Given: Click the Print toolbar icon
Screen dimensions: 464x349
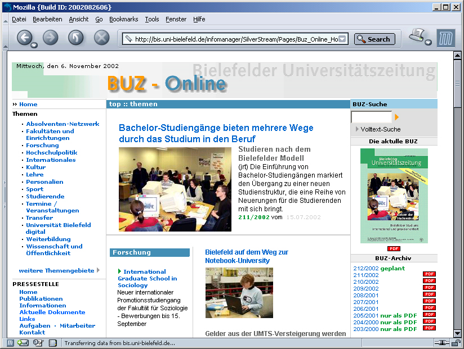Looking at the screenshot, I should pos(416,35).
